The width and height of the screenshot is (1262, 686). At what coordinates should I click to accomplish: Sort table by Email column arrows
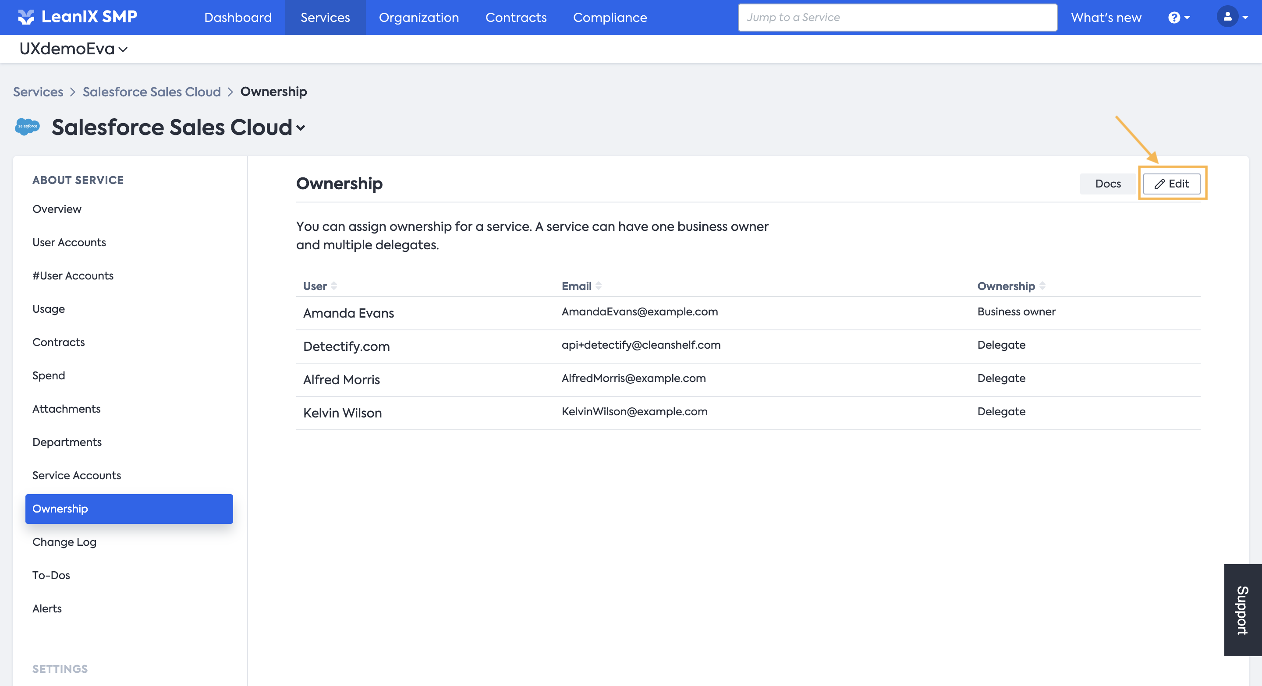tap(599, 286)
